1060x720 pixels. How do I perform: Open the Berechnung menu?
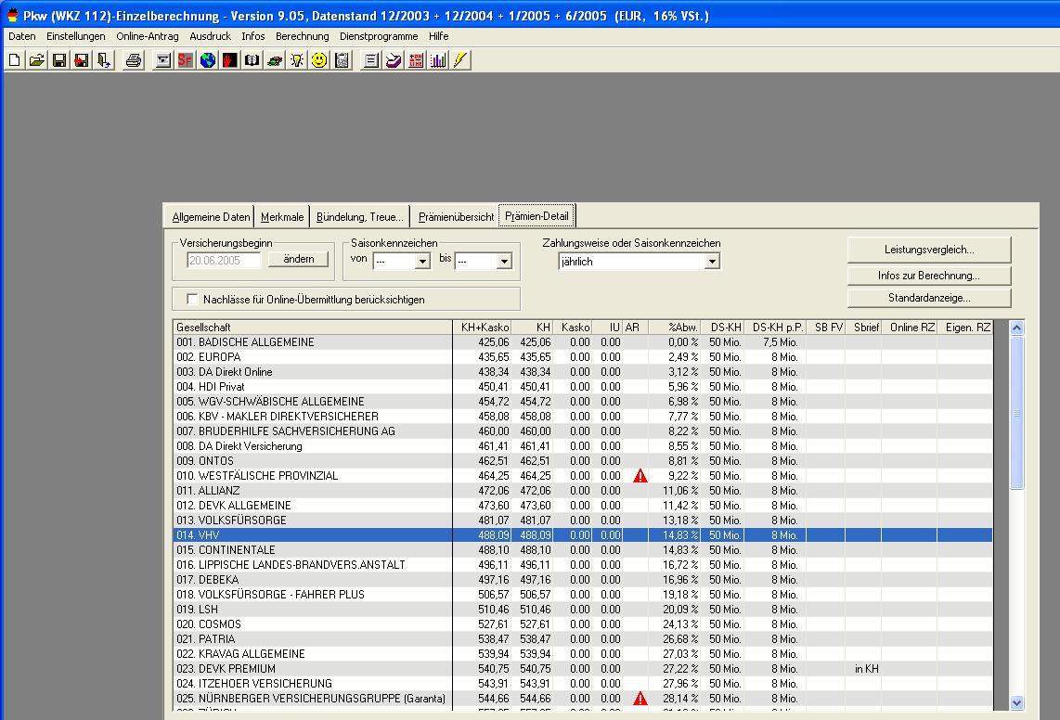(302, 36)
